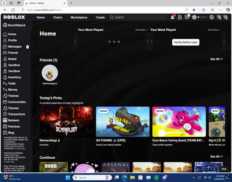This screenshot has width=232, height=182.
Task: Open Spotify from the taskbar
Action: 156,177
